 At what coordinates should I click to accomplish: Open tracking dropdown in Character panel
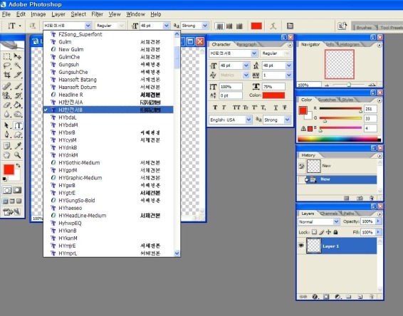(289, 75)
